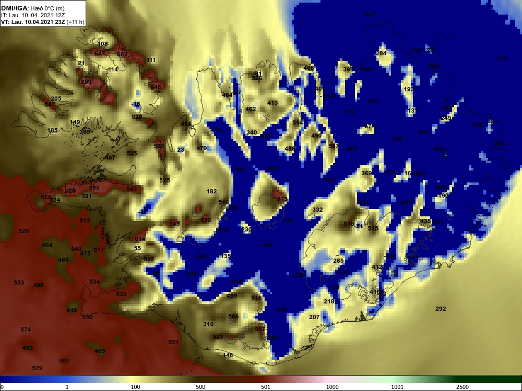The height and width of the screenshot is (391, 522).
Task: Click the value 513 on the map
Action: pyautogui.click(x=85, y=221)
